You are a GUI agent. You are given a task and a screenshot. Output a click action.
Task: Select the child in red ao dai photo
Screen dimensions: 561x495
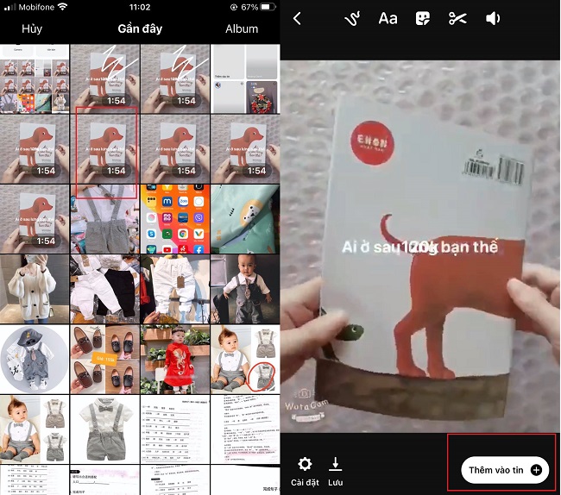(175, 360)
